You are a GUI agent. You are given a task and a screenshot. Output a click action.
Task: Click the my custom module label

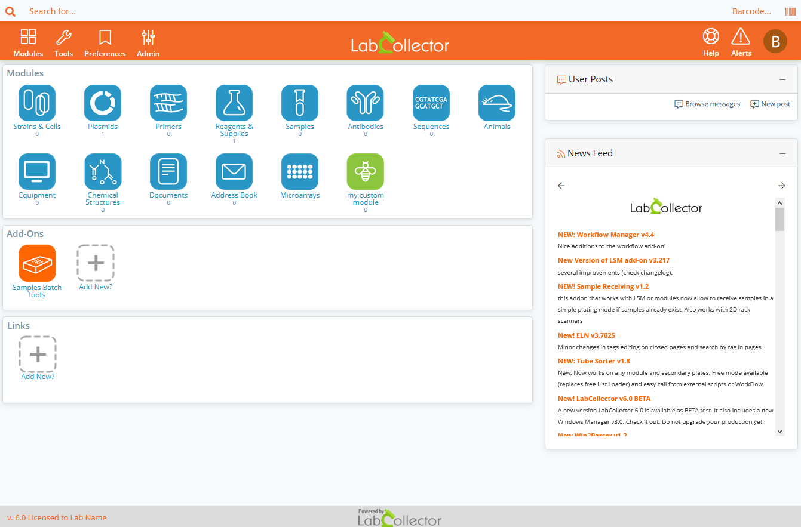click(366, 199)
